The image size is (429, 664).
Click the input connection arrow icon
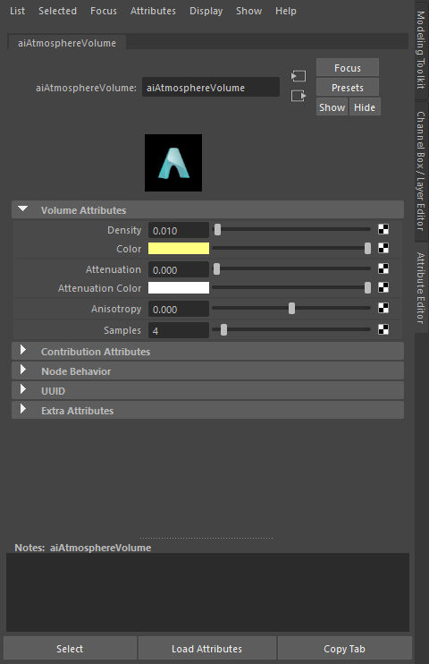[299, 76]
